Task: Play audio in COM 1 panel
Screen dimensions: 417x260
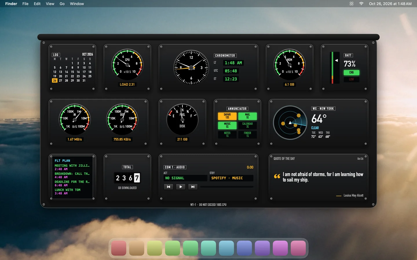Action: click(181, 187)
